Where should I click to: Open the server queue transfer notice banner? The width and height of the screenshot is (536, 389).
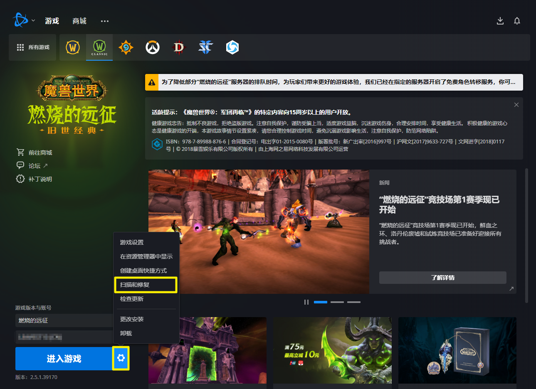334,82
